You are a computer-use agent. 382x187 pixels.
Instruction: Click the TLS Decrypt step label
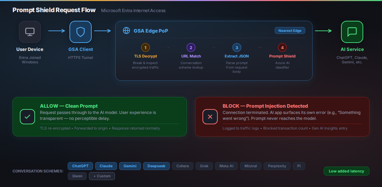146,56
